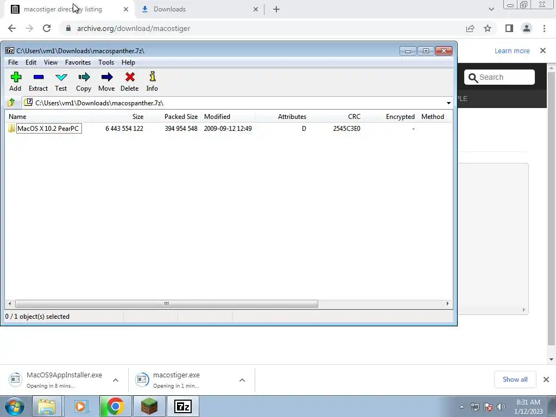Sort by the Name column header
The width and height of the screenshot is (556, 417).
(48, 117)
